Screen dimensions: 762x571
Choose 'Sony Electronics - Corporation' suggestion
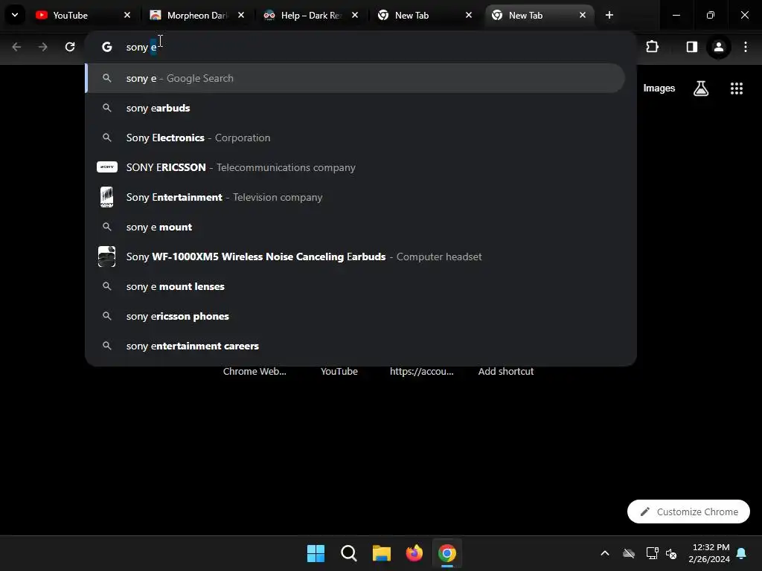point(355,138)
